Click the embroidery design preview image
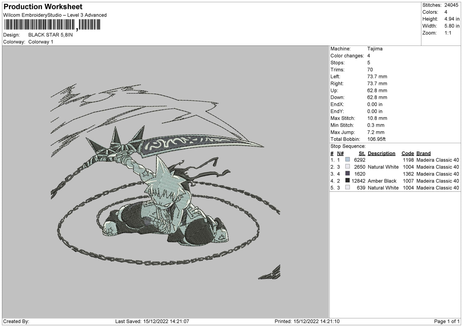The height and width of the screenshot is (327, 463). [x=165, y=182]
